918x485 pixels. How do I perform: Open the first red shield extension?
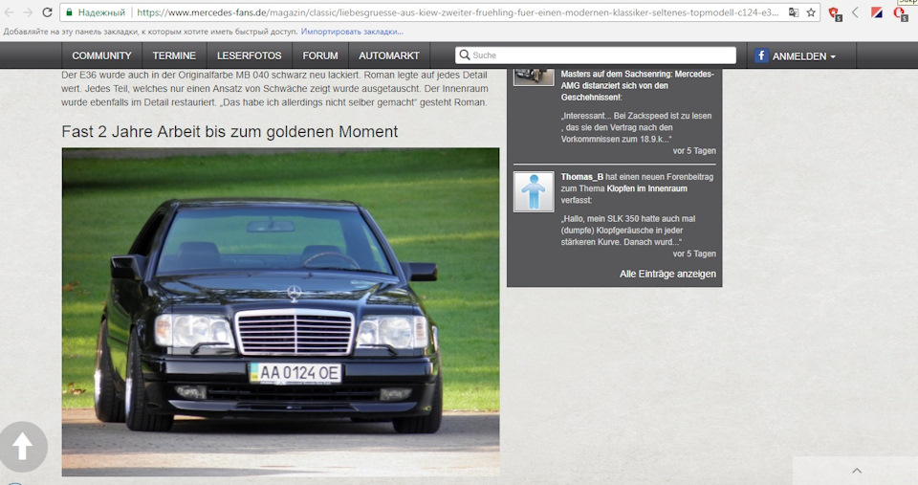pos(835,13)
